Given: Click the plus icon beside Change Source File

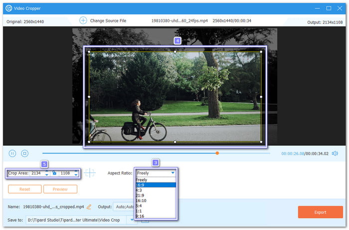Looking at the screenshot, I should 83,20.
